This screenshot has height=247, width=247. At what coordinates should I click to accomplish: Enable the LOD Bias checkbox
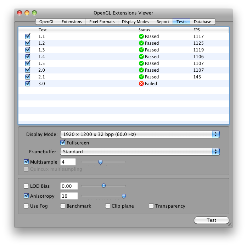pos(26,186)
